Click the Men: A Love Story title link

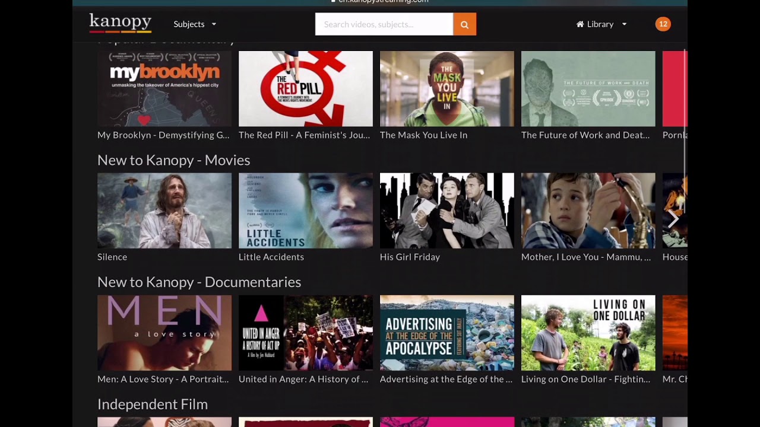[x=163, y=379]
